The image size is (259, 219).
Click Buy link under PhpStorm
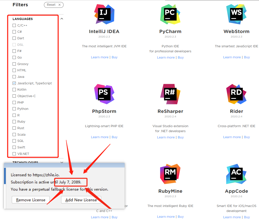[115, 137]
